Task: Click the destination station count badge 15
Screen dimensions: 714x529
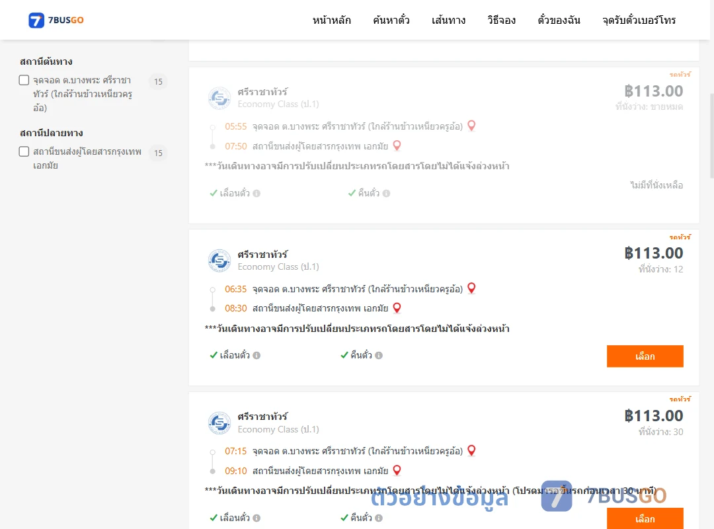Action: coord(158,153)
